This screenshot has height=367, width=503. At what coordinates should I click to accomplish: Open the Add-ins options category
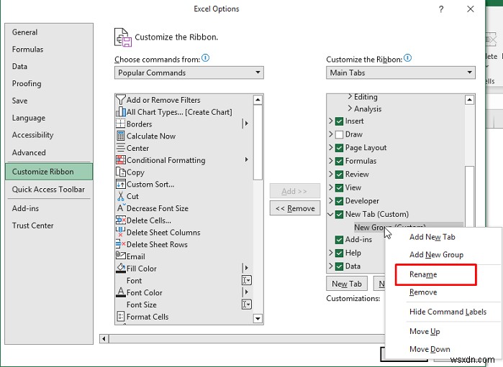click(49, 208)
